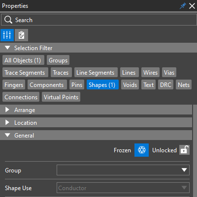Click the panel's vertical scrollbar
Image resolution: width=197 pixels, height=197 pixels.
195,151
